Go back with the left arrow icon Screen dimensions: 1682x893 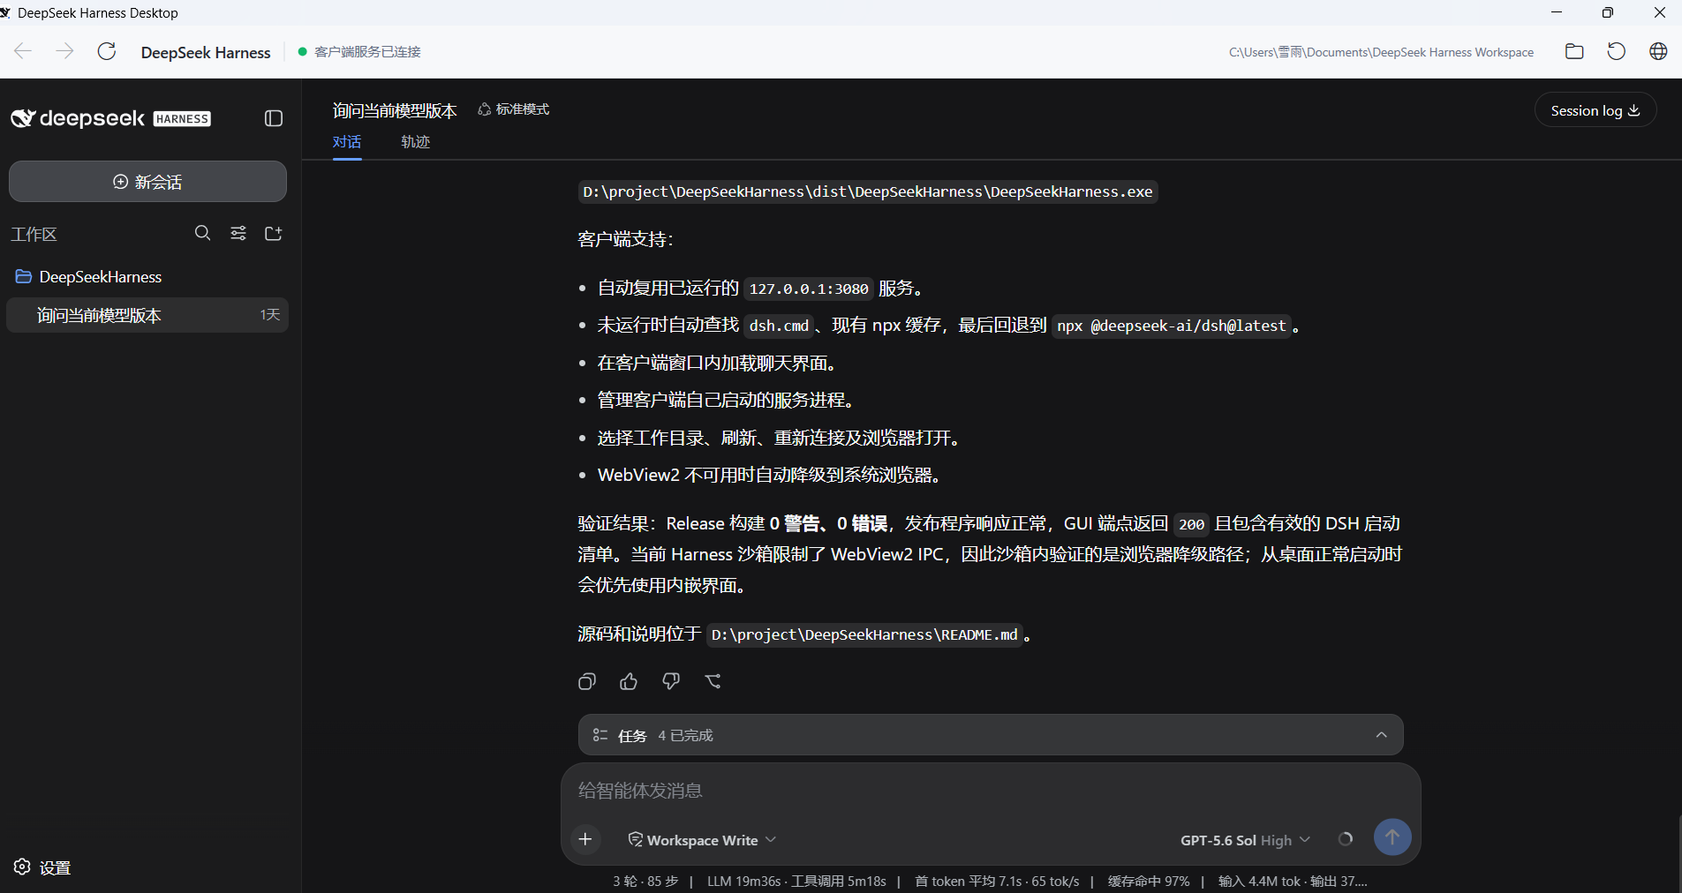pyautogui.click(x=23, y=51)
